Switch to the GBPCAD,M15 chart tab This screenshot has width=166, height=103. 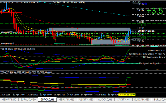67,100
